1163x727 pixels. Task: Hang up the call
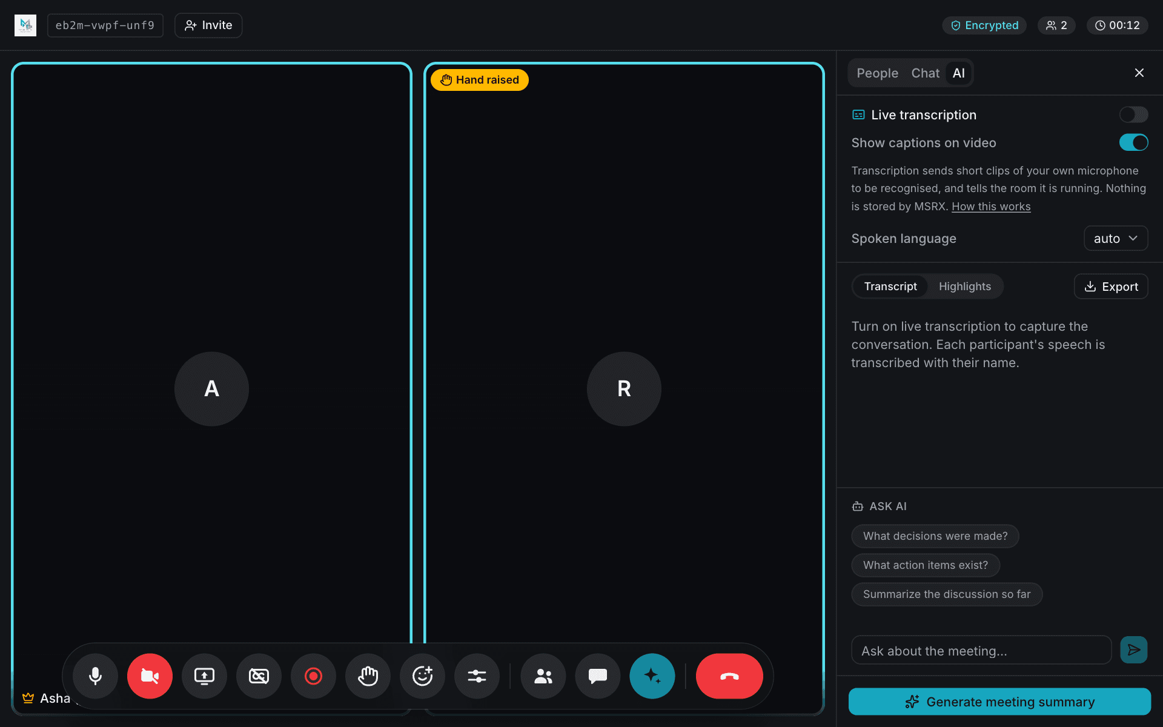(x=729, y=676)
